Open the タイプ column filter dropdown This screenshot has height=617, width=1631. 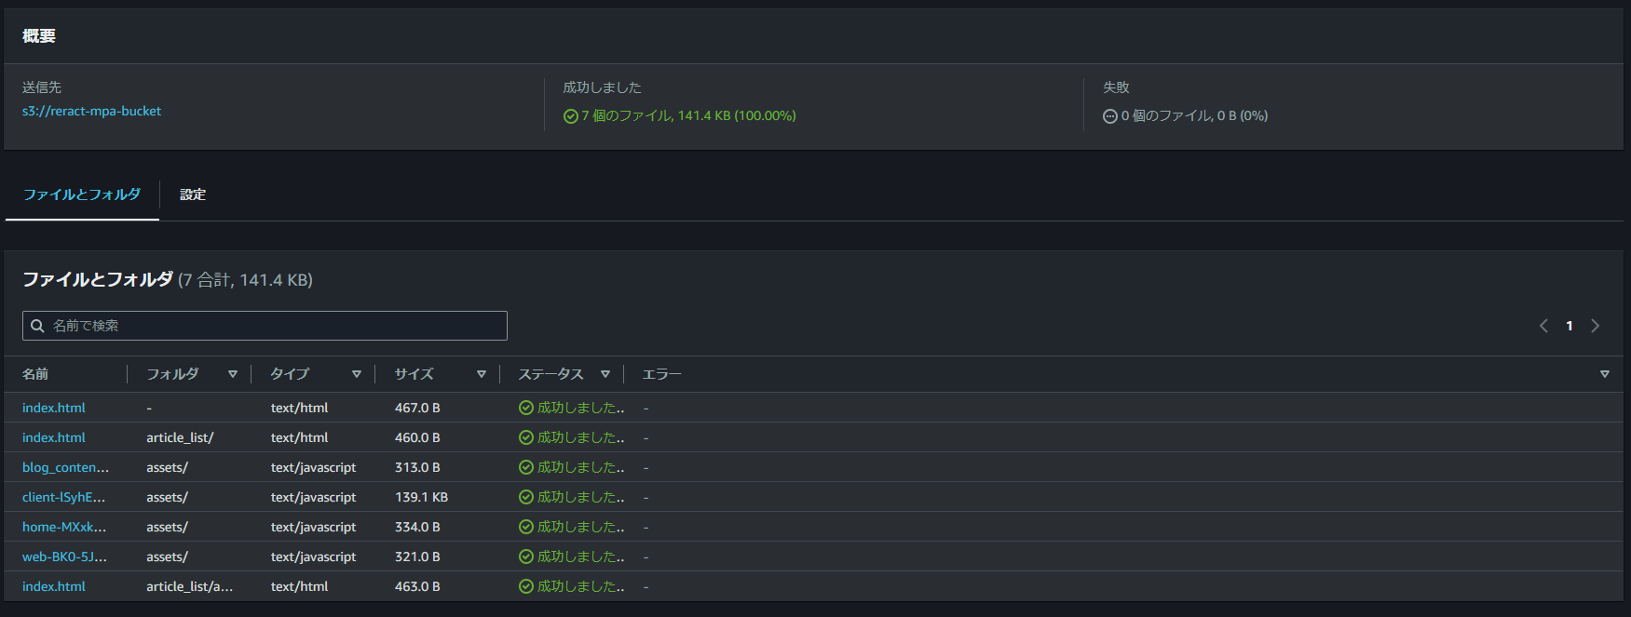point(357,373)
